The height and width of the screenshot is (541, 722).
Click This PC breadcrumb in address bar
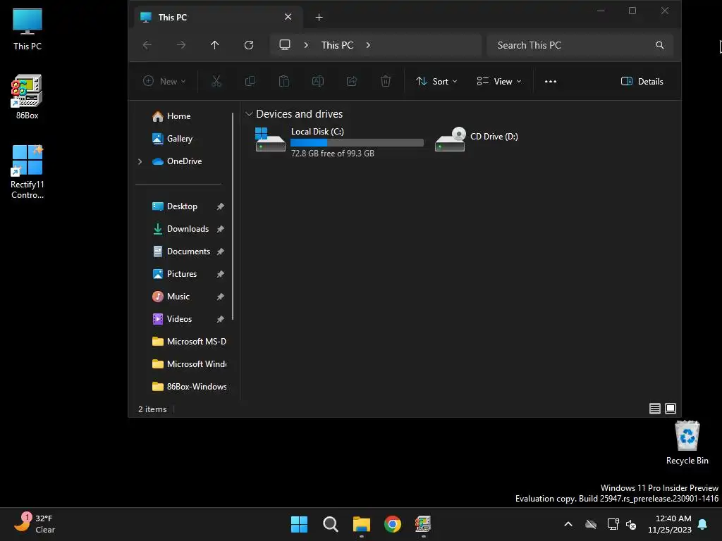(x=337, y=45)
